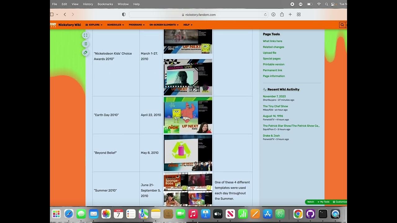397x223 pixels.
Task: Open the Apple TV app in the dock
Action: pos(218,214)
